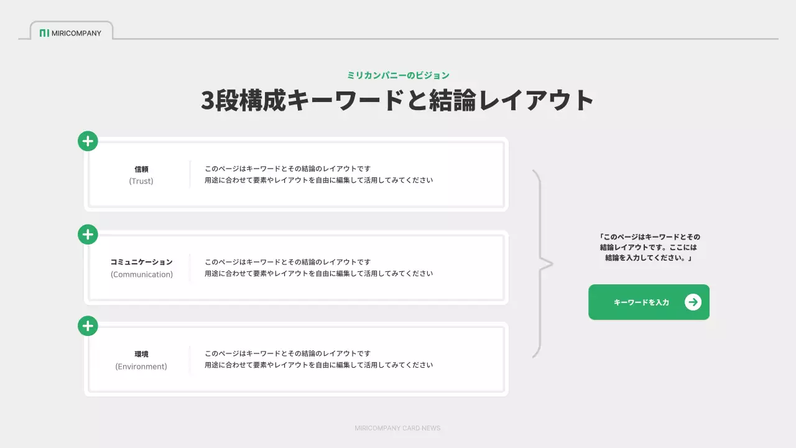Click the conclusion speech bubble text
The width and height of the screenshot is (796, 448).
649,247
